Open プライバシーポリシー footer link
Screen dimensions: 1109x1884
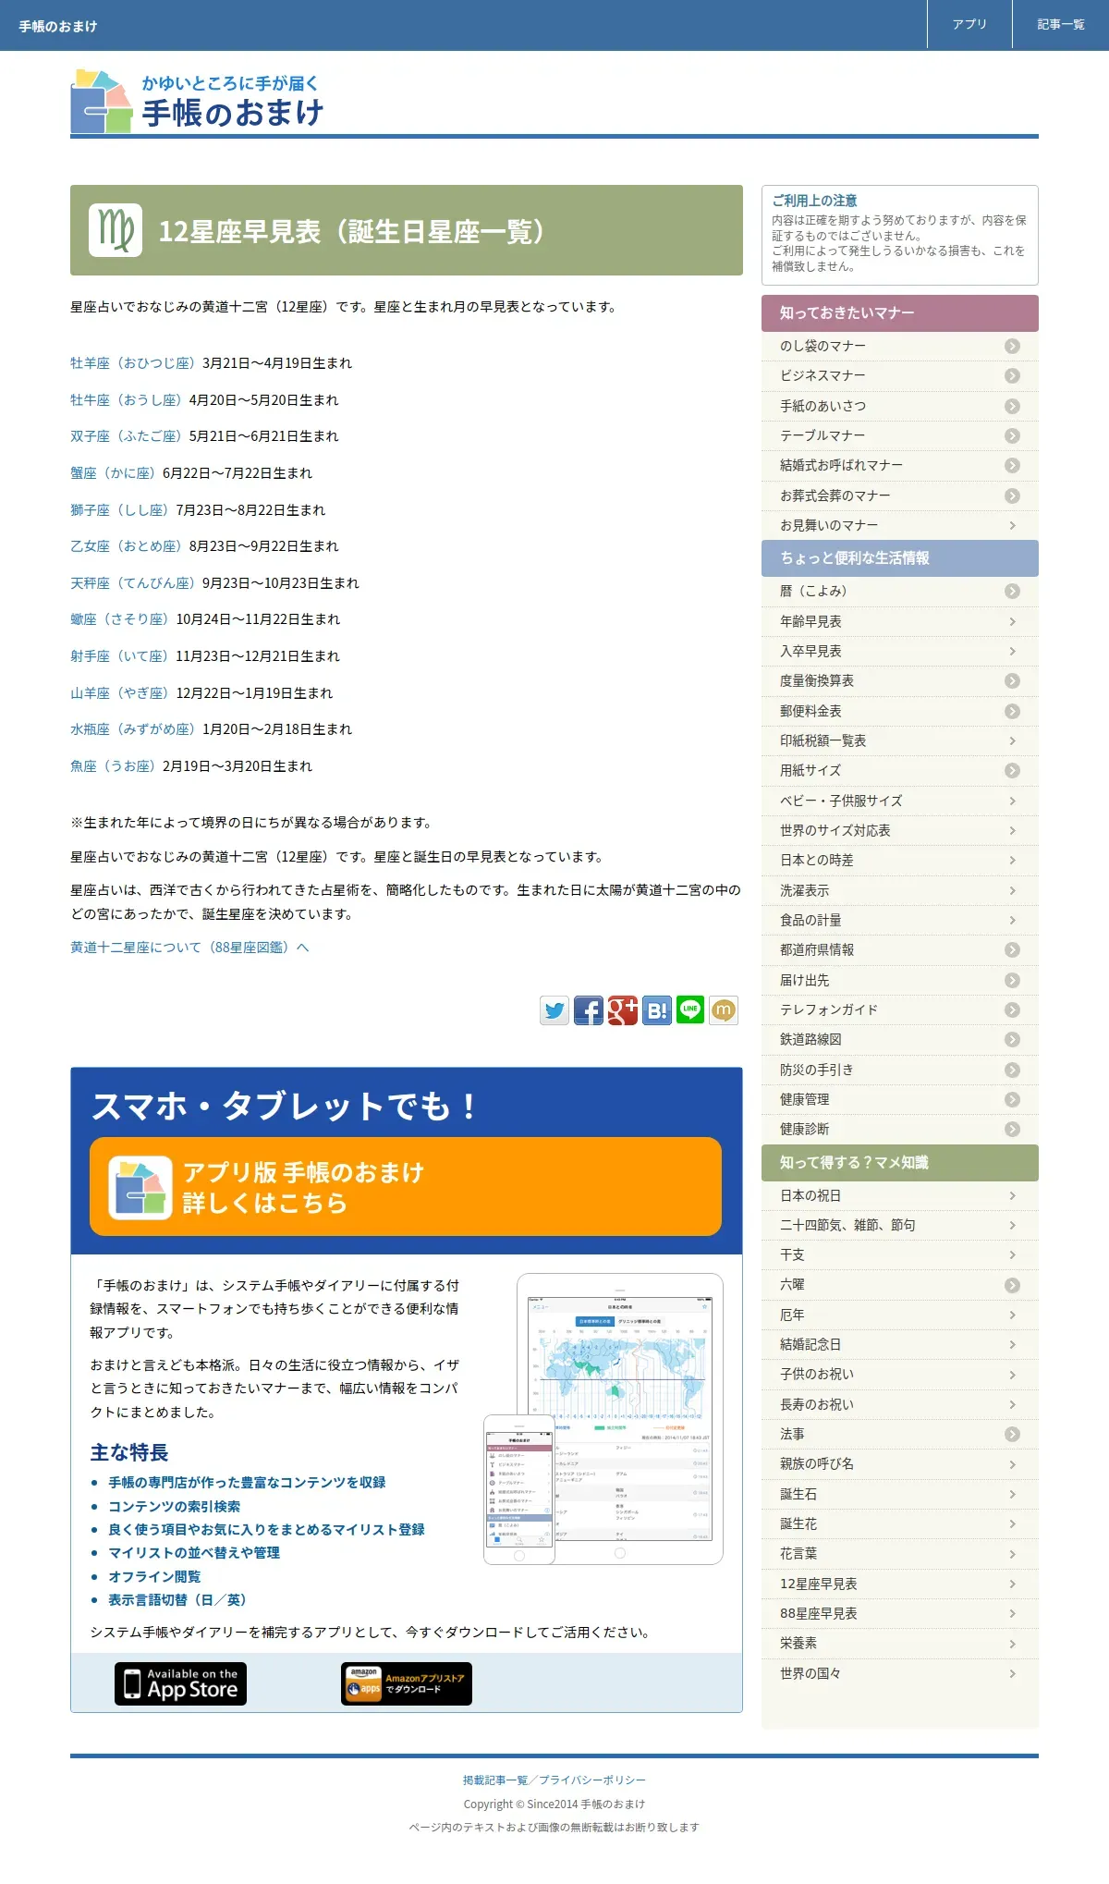pos(592,1780)
